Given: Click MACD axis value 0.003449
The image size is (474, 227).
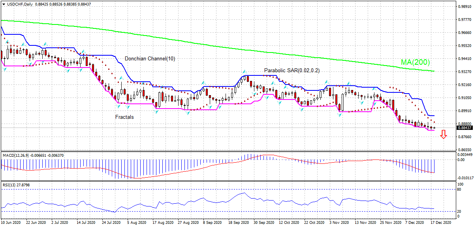Looking at the screenshot, I should 465,155.
